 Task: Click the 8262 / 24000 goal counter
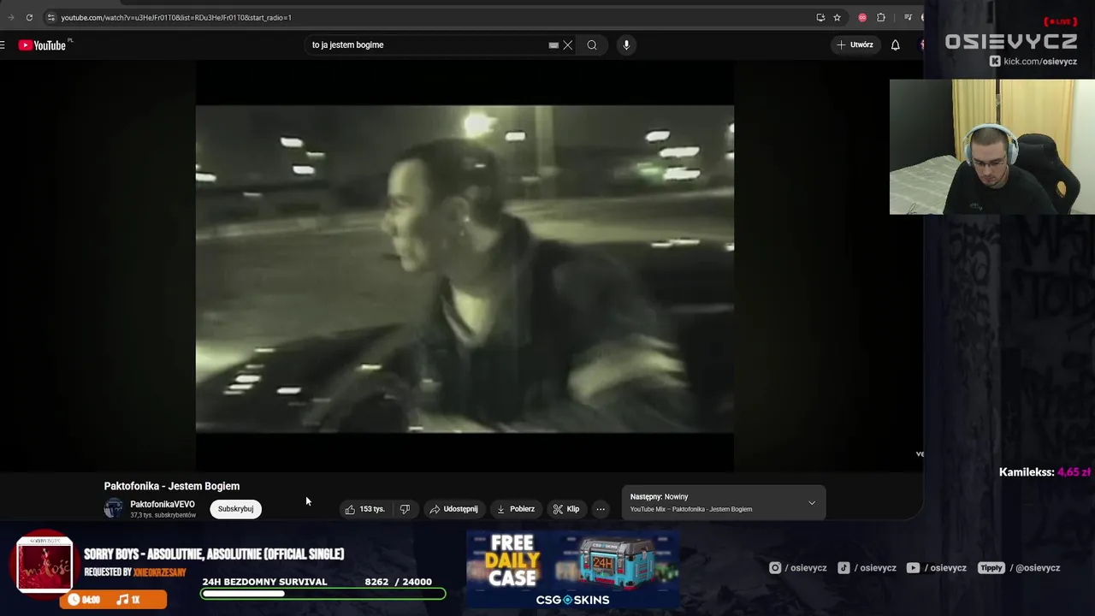pos(398,582)
